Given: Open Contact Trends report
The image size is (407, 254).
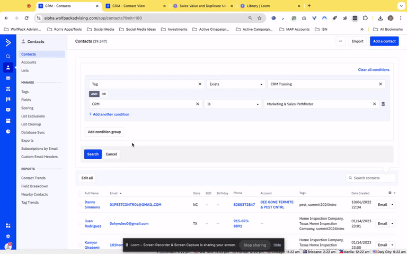Looking at the screenshot, I should pos(33,178).
